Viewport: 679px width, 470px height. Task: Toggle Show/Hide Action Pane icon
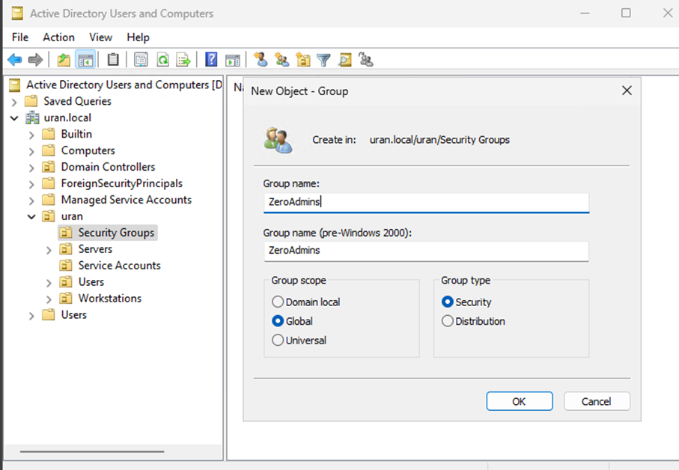click(233, 60)
